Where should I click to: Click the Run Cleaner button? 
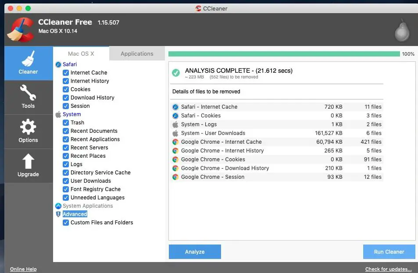point(389,252)
